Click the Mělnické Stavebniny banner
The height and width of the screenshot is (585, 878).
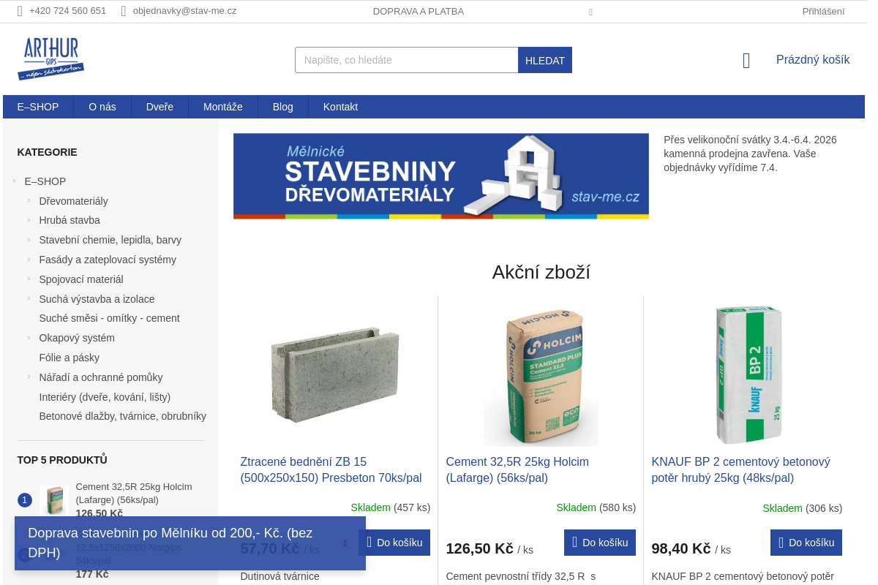pos(441,176)
